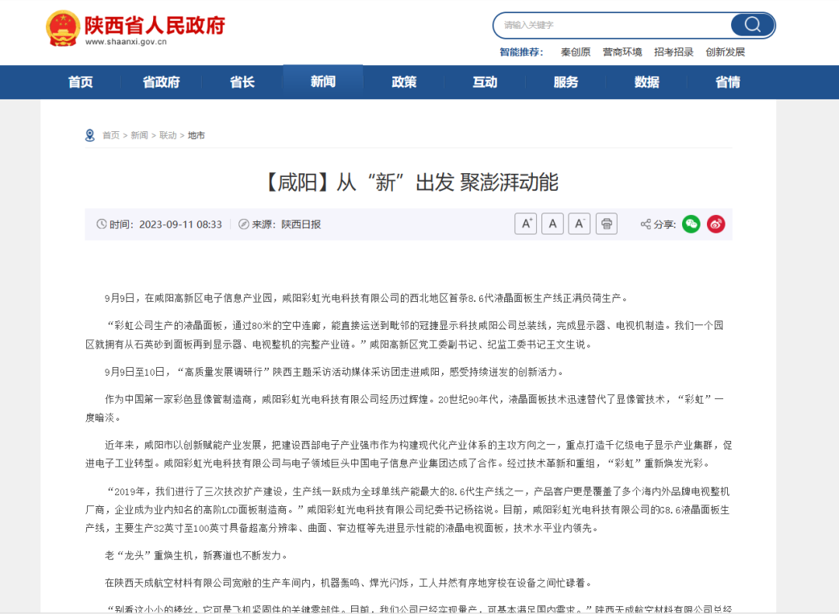Share article via Weibo icon
Screen dimensions: 839x614
(716, 224)
